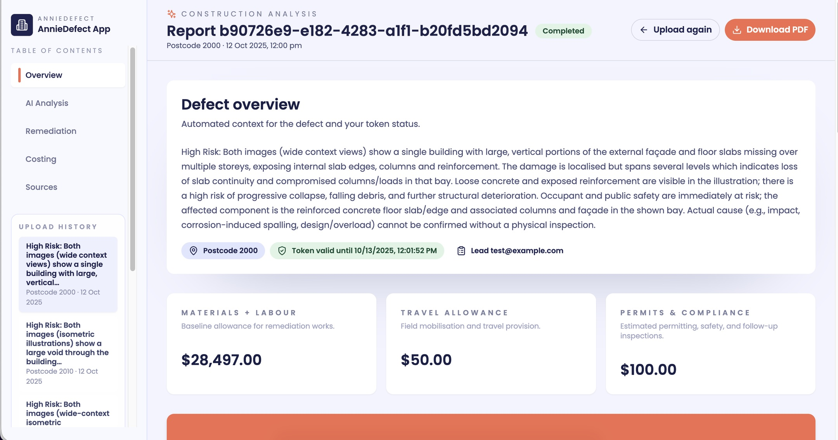Click the shield check icon for token validity
This screenshot has height=440, width=838.
(282, 251)
